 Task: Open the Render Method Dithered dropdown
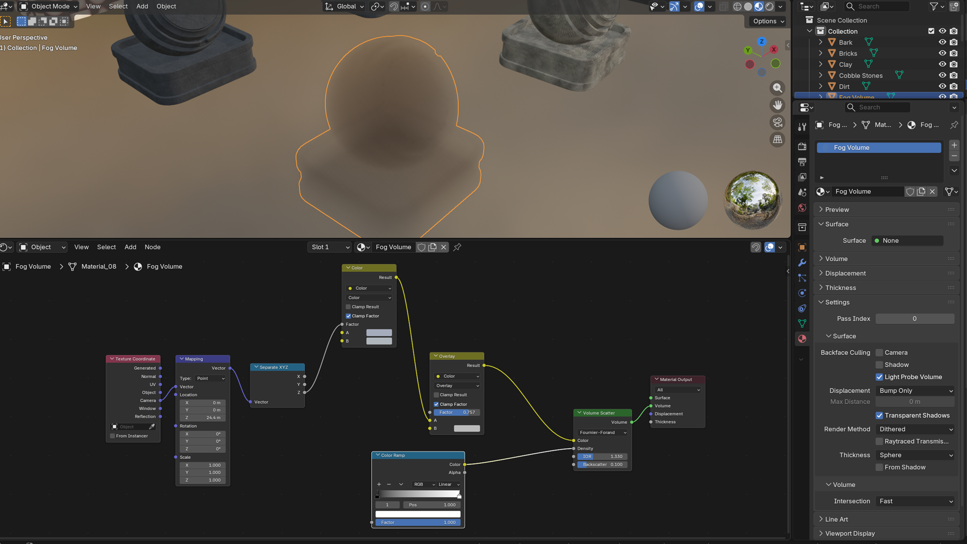pos(915,429)
